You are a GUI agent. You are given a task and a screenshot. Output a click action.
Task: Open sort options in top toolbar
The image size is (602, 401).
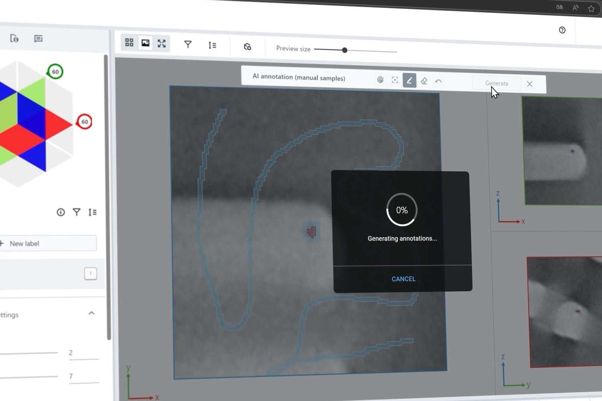[x=212, y=45]
